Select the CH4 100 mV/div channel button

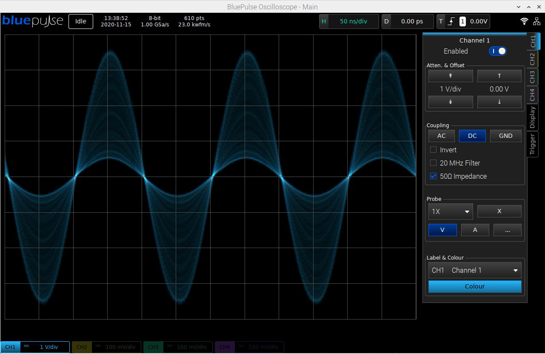coord(249,347)
